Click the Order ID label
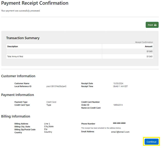162x148 pixels. [85, 105]
